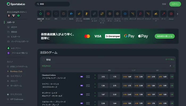
Task: Open ライブカジノ in sidebar
Action: click(x=14, y=76)
